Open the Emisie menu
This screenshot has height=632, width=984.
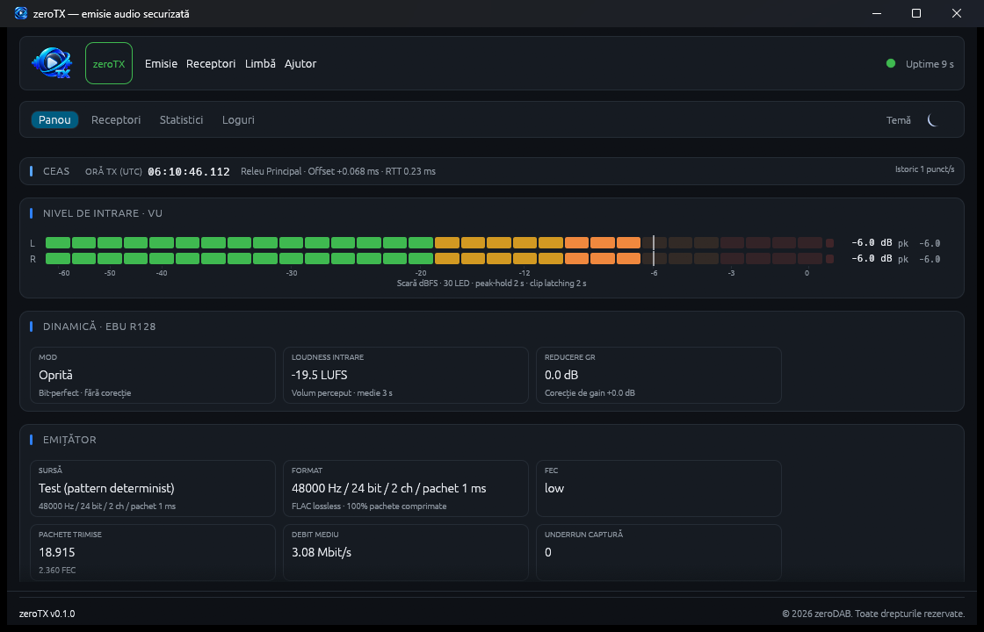[162, 63]
